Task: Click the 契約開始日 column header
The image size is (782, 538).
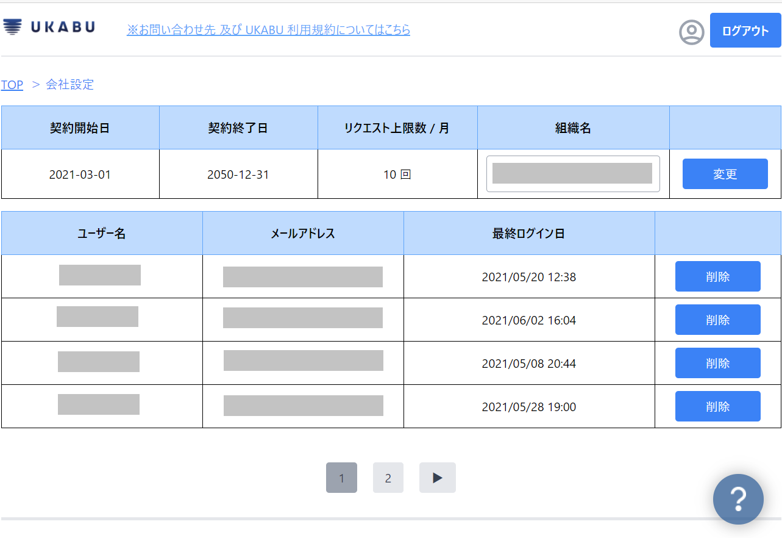Action: point(80,128)
